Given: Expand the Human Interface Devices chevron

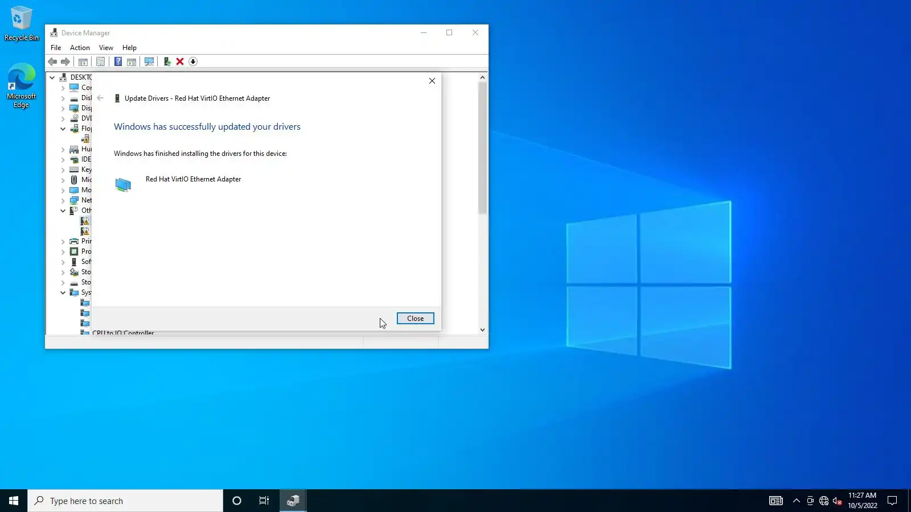Looking at the screenshot, I should coord(63,149).
